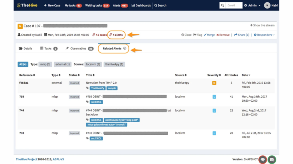The width and height of the screenshot is (293, 164).
Task: Focus the CaseId input field
Action: pos(234,5)
